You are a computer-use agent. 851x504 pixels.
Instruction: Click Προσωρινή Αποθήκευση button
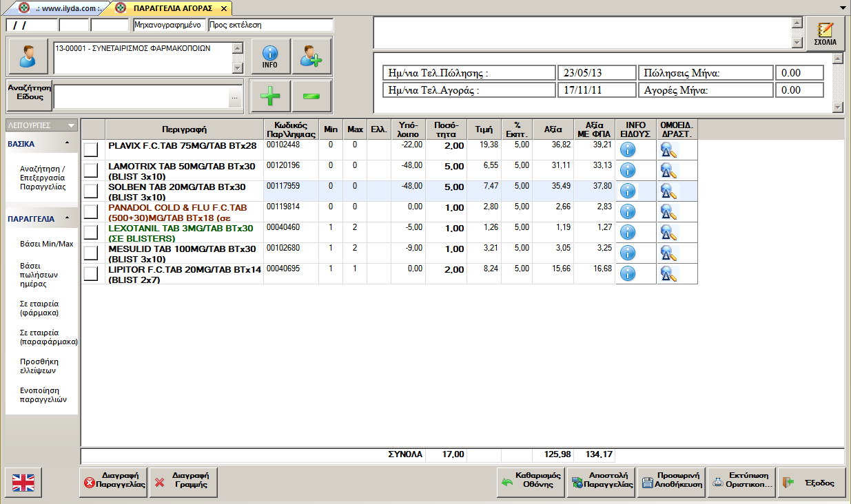(x=672, y=483)
